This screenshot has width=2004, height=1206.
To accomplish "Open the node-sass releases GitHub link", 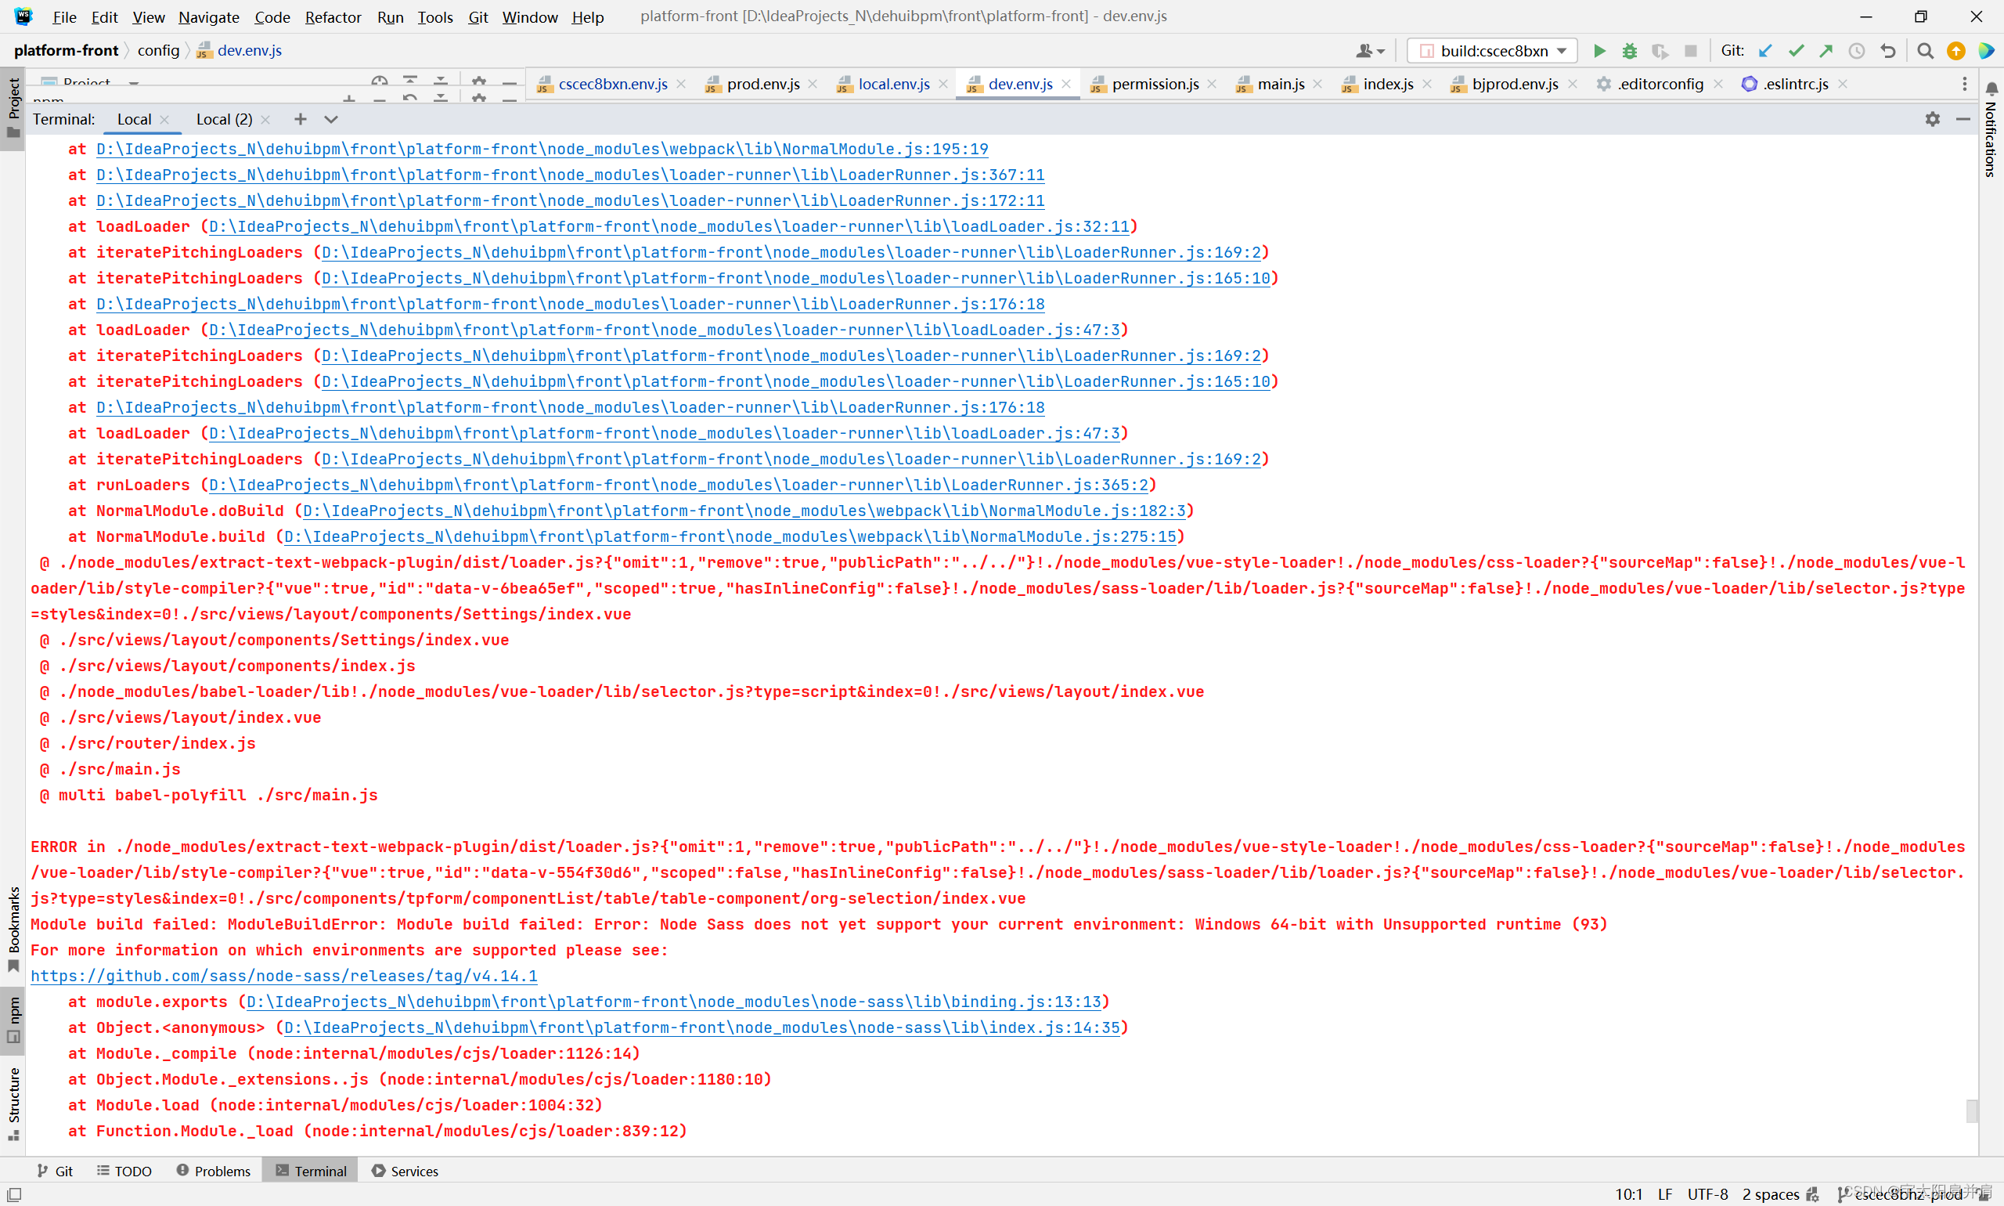I will (x=283, y=976).
